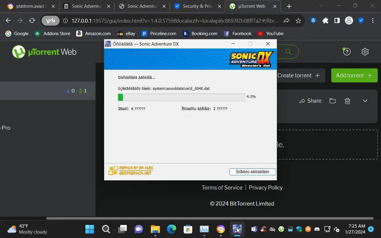Open the browser three-dot menu
The image size is (381, 238).
tap(373, 21)
